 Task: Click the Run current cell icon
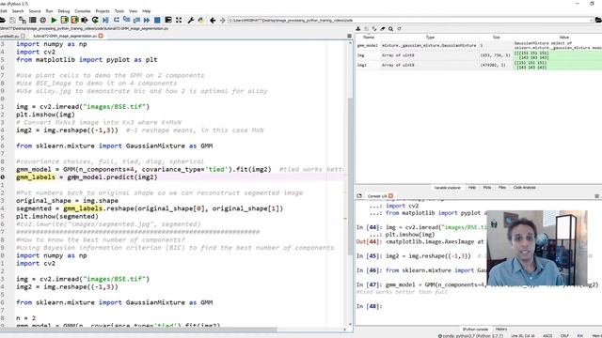pyautogui.click(x=65, y=20)
